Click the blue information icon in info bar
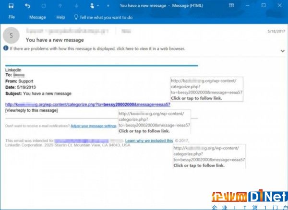This screenshot has width=288, height=210. pos(6,48)
